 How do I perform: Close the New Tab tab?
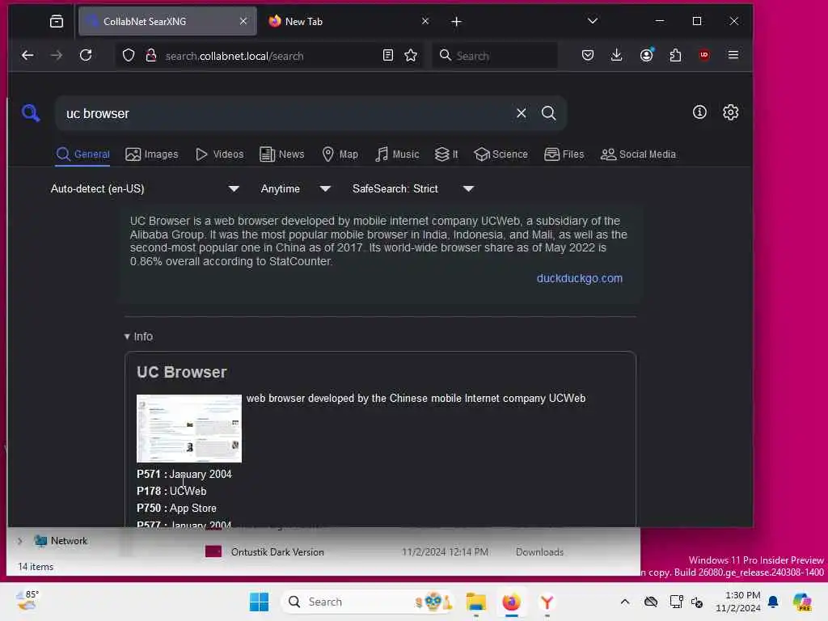click(425, 21)
